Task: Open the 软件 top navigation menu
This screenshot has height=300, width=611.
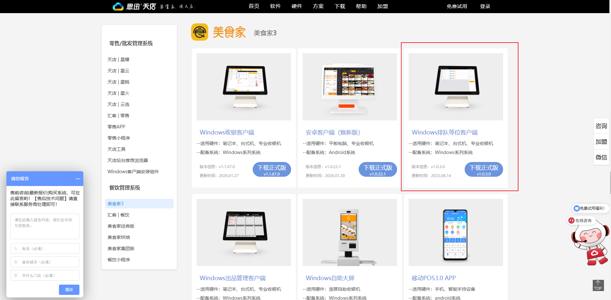Action: [x=275, y=6]
